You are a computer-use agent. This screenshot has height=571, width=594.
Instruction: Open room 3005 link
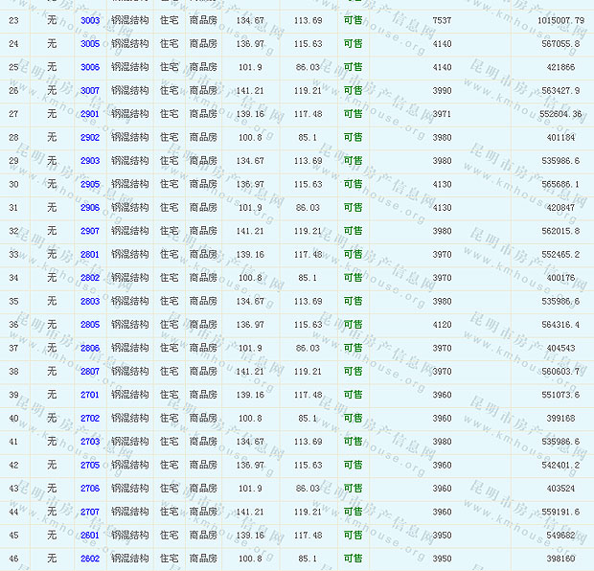click(x=90, y=44)
